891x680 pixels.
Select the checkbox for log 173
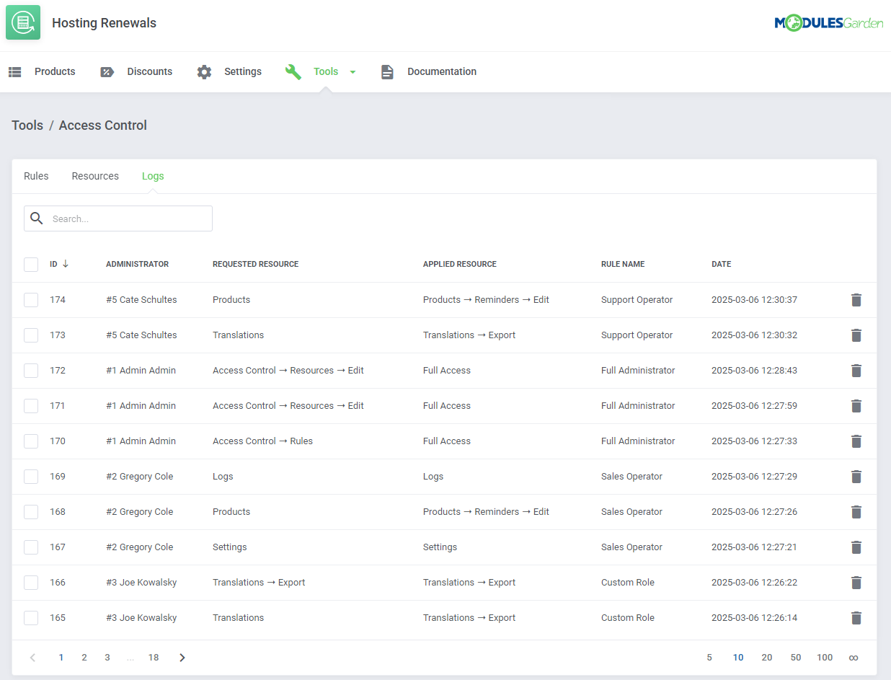(31, 335)
